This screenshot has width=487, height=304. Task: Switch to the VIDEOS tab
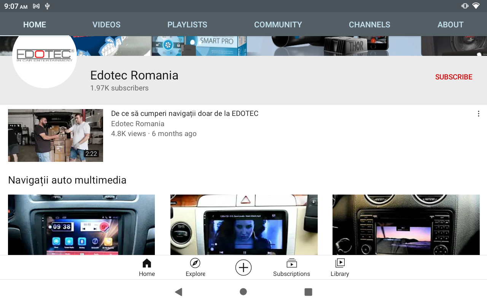tap(107, 25)
